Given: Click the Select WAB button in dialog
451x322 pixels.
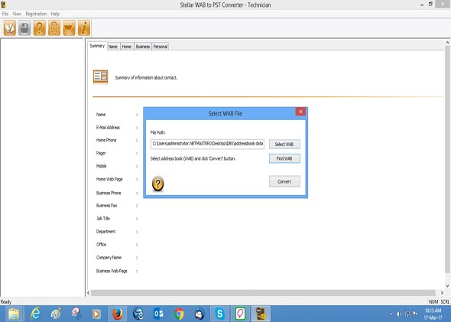Looking at the screenshot, I should pyautogui.click(x=284, y=144).
